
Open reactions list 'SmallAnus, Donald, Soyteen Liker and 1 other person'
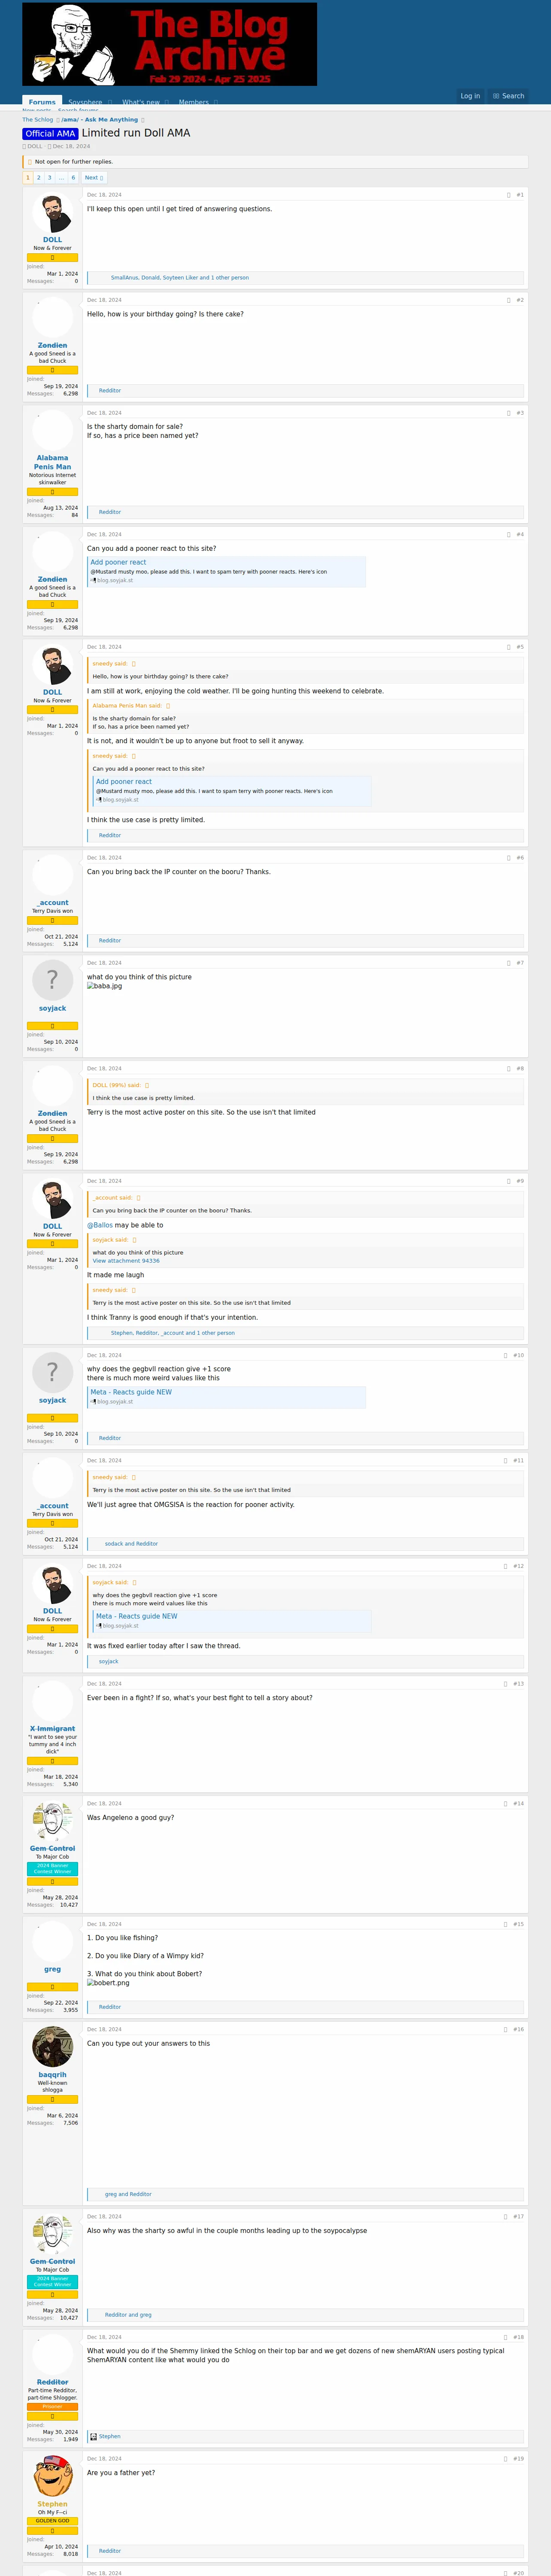[180, 278]
